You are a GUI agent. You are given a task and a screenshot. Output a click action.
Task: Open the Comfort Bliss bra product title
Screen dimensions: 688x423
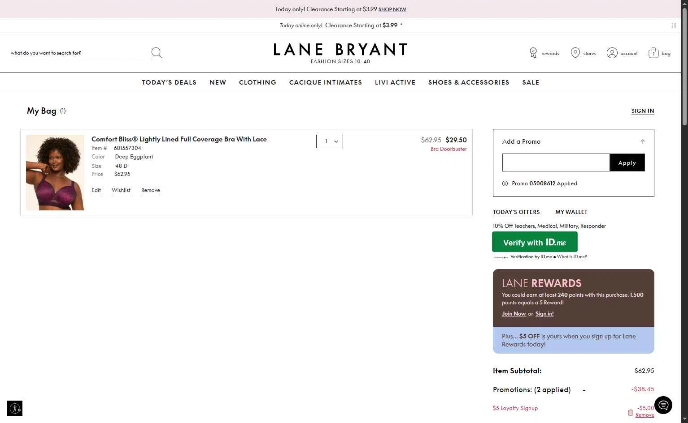(x=179, y=139)
